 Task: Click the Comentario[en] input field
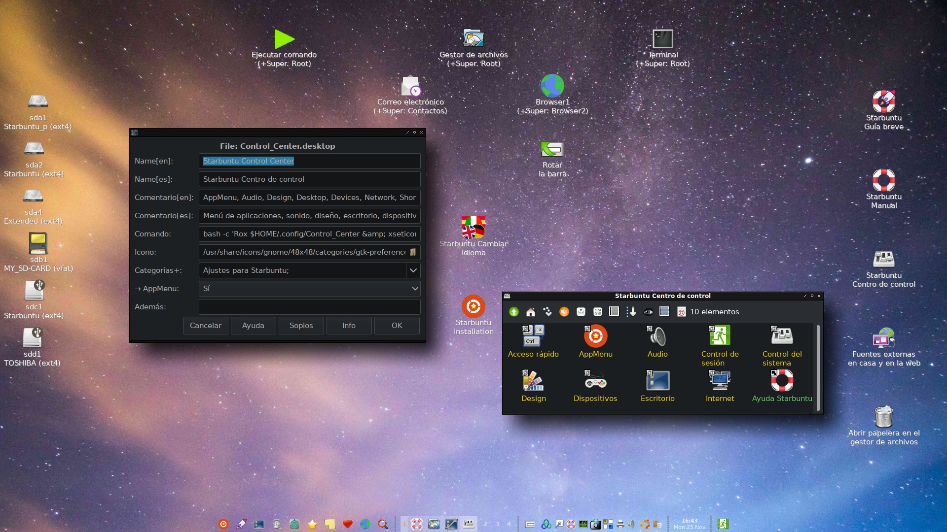pos(310,198)
